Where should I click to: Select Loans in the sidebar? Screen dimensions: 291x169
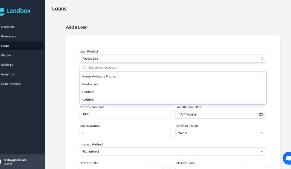(21, 46)
